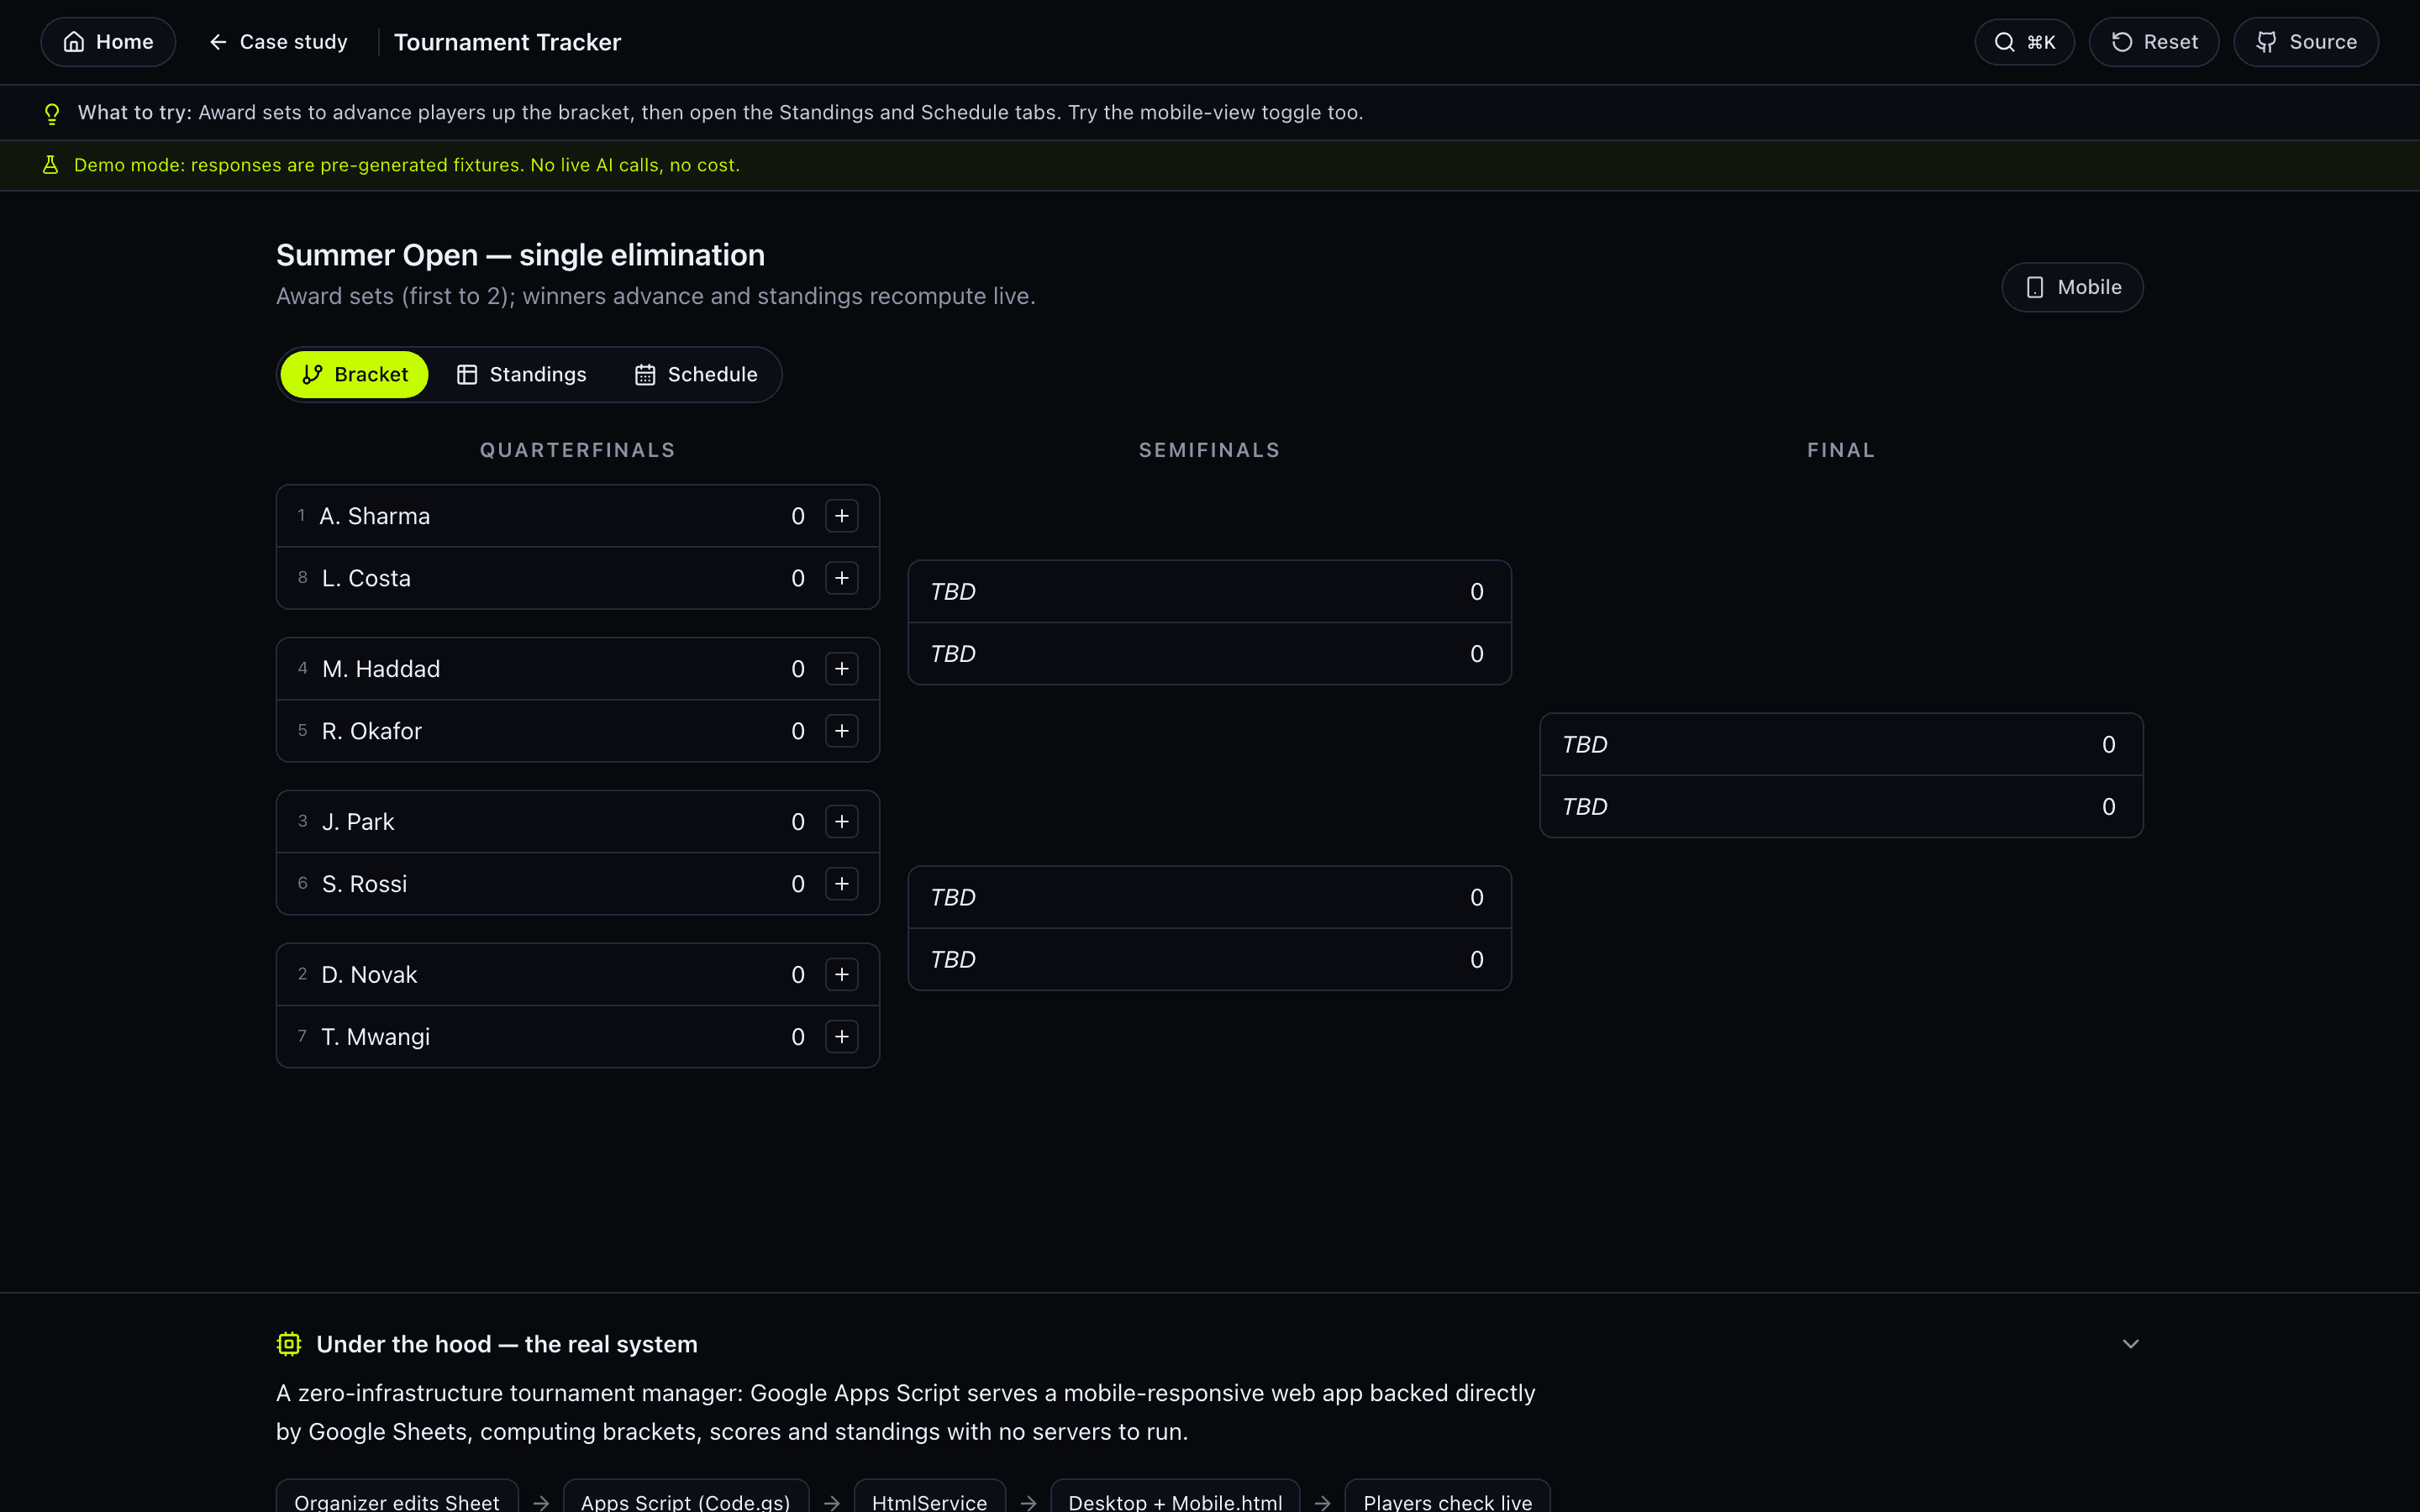The image size is (2420, 1512).
Task: Add a set for R. Okafor
Action: 842,731
